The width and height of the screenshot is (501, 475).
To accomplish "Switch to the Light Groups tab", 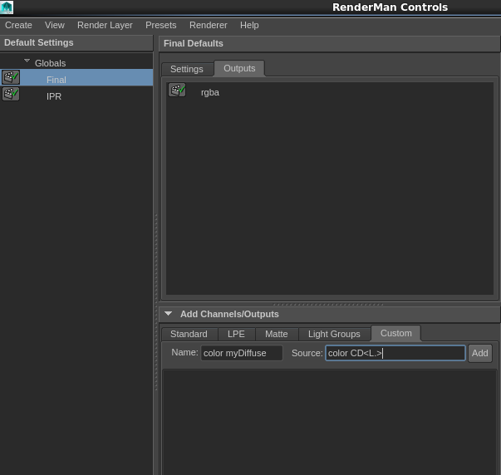I will [x=334, y=334].
